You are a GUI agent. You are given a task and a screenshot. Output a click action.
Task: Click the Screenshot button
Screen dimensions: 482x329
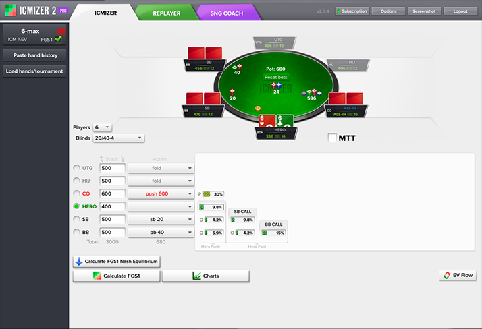[x=424, y=11]
